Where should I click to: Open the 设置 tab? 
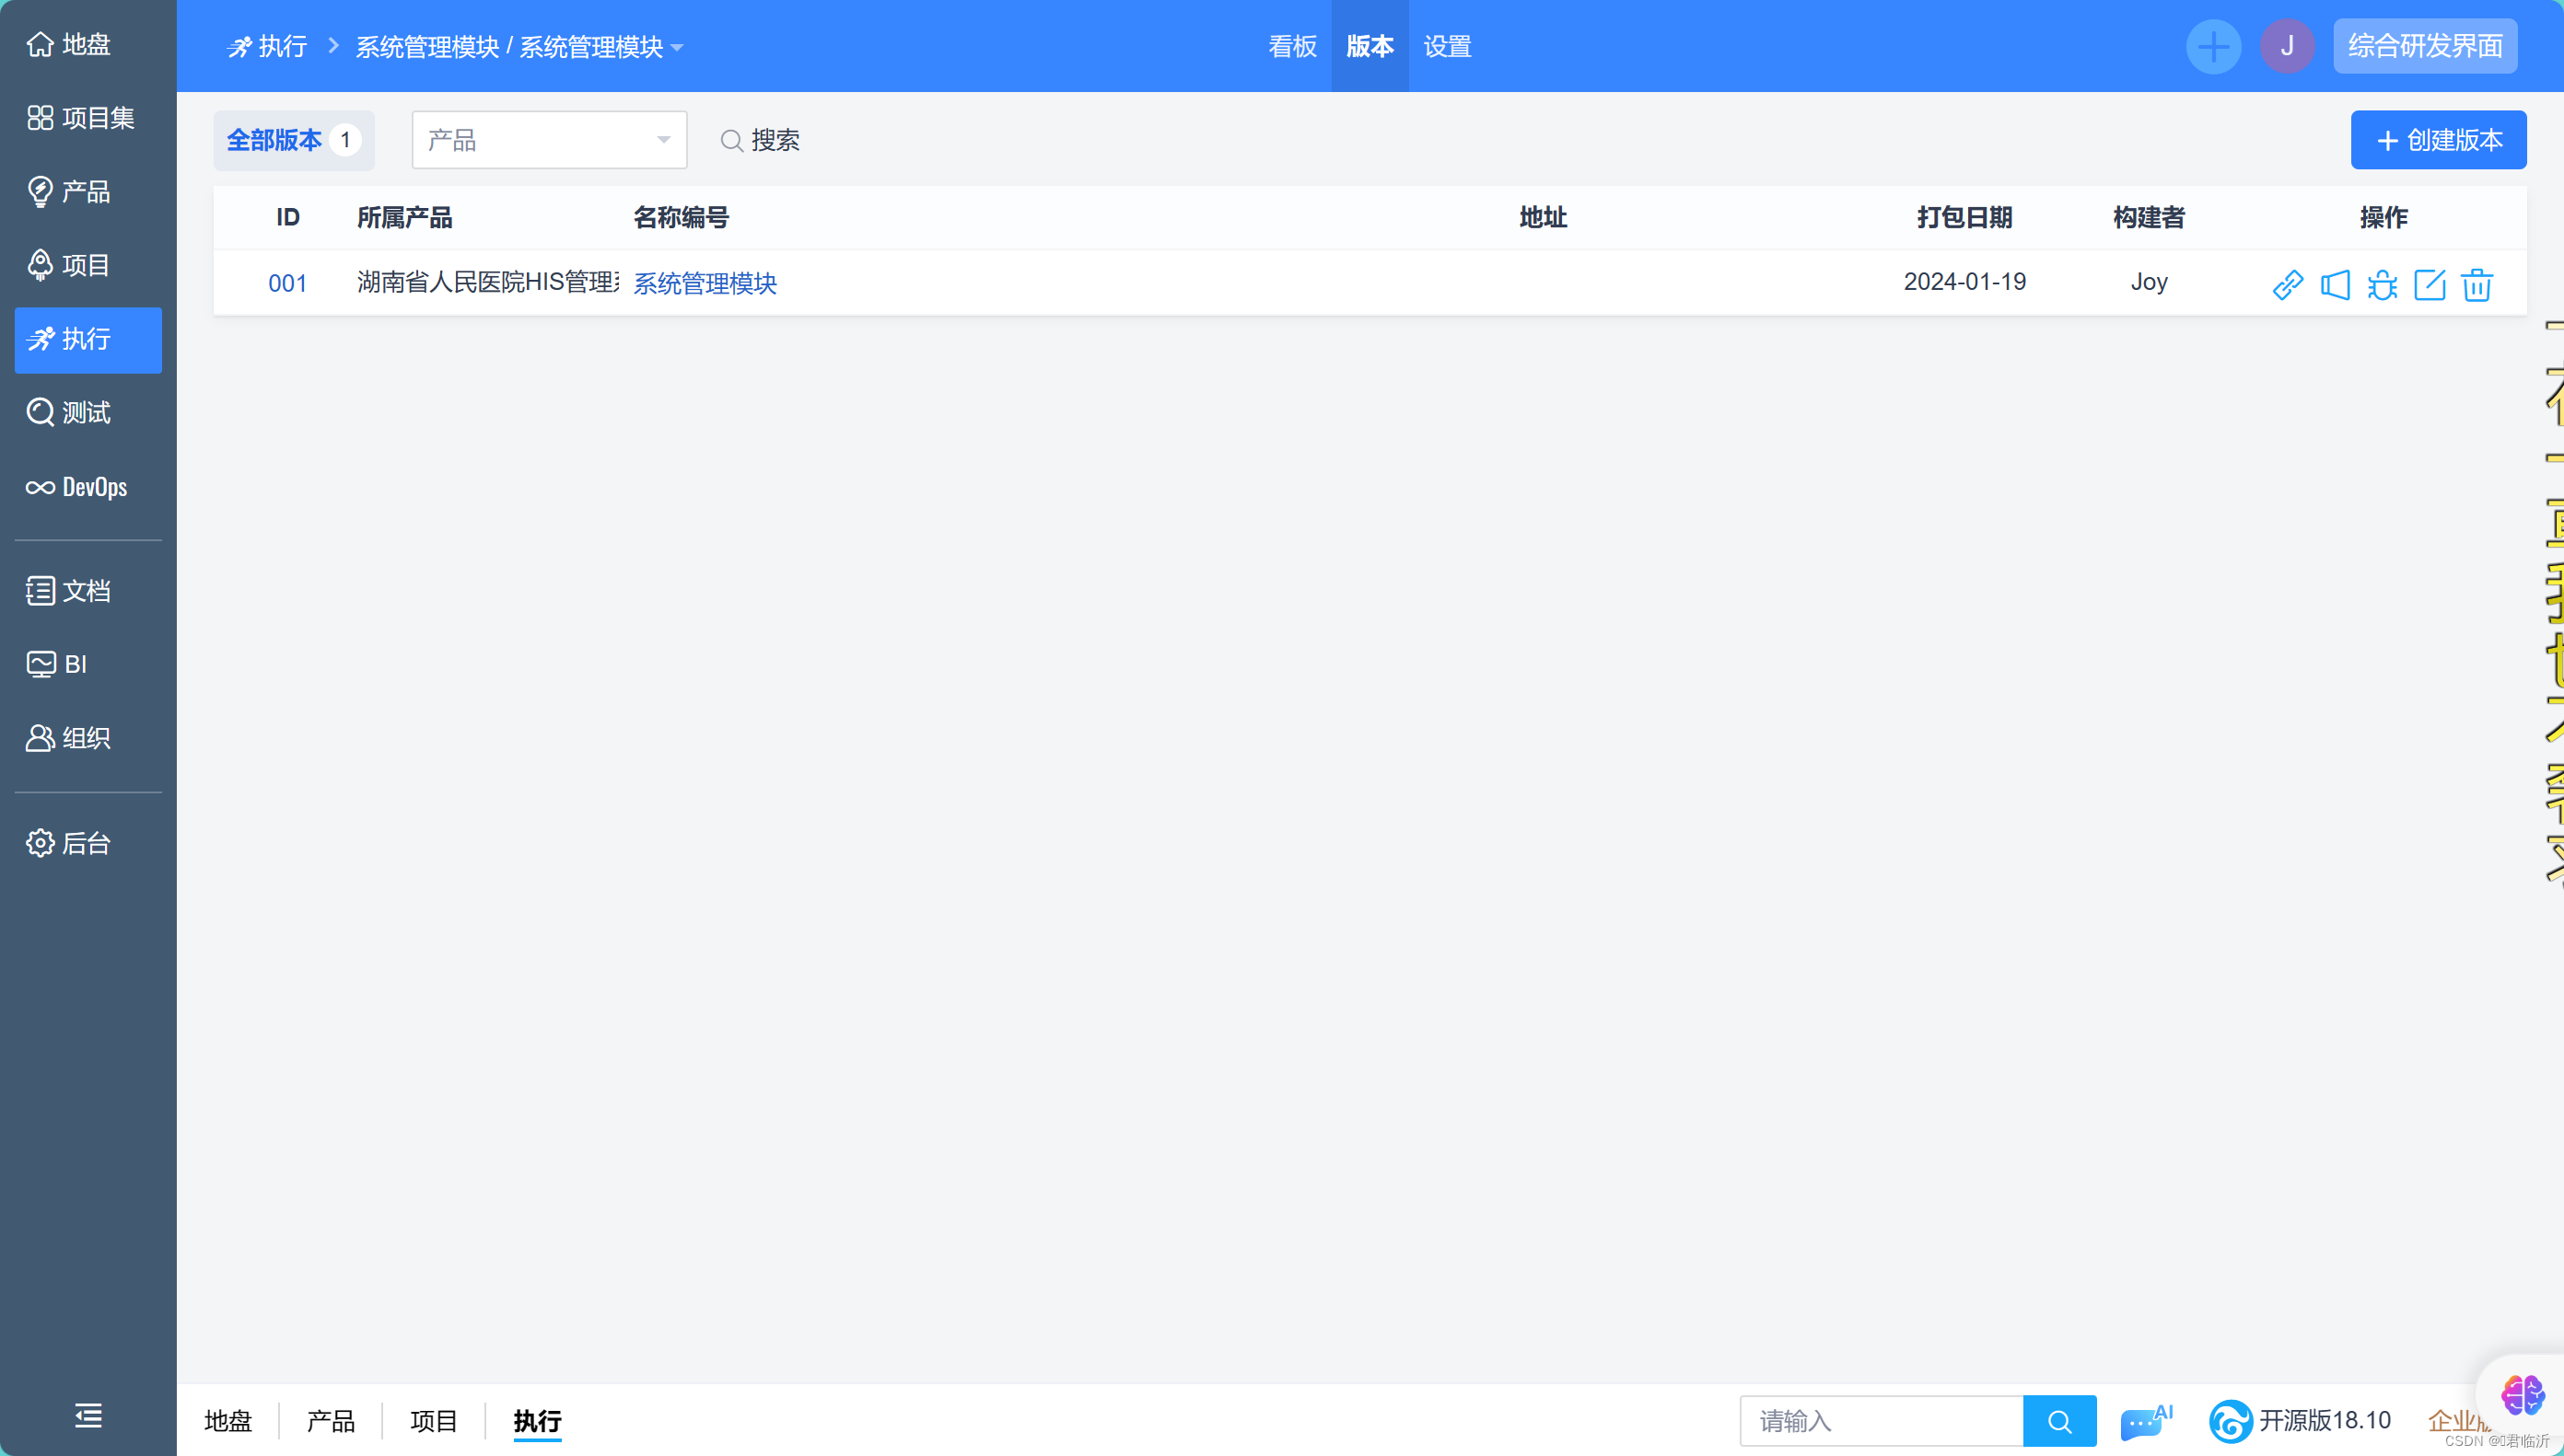[x=1448, y=46]
